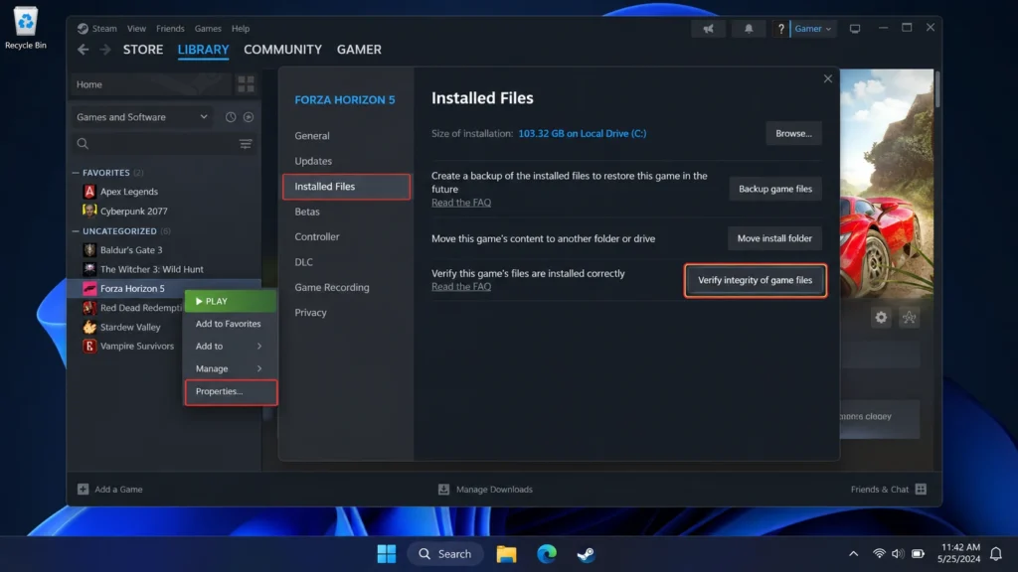Collapse the Favorites category
Screen dimensions: 1018x572
pos(76,173)
